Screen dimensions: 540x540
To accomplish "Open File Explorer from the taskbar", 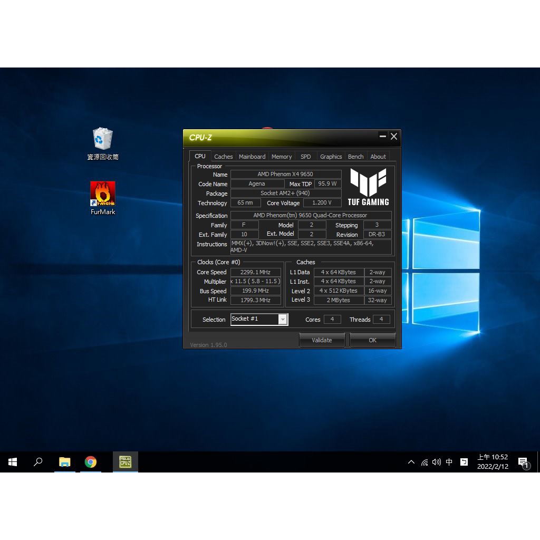I will click(x=65, y=462).
